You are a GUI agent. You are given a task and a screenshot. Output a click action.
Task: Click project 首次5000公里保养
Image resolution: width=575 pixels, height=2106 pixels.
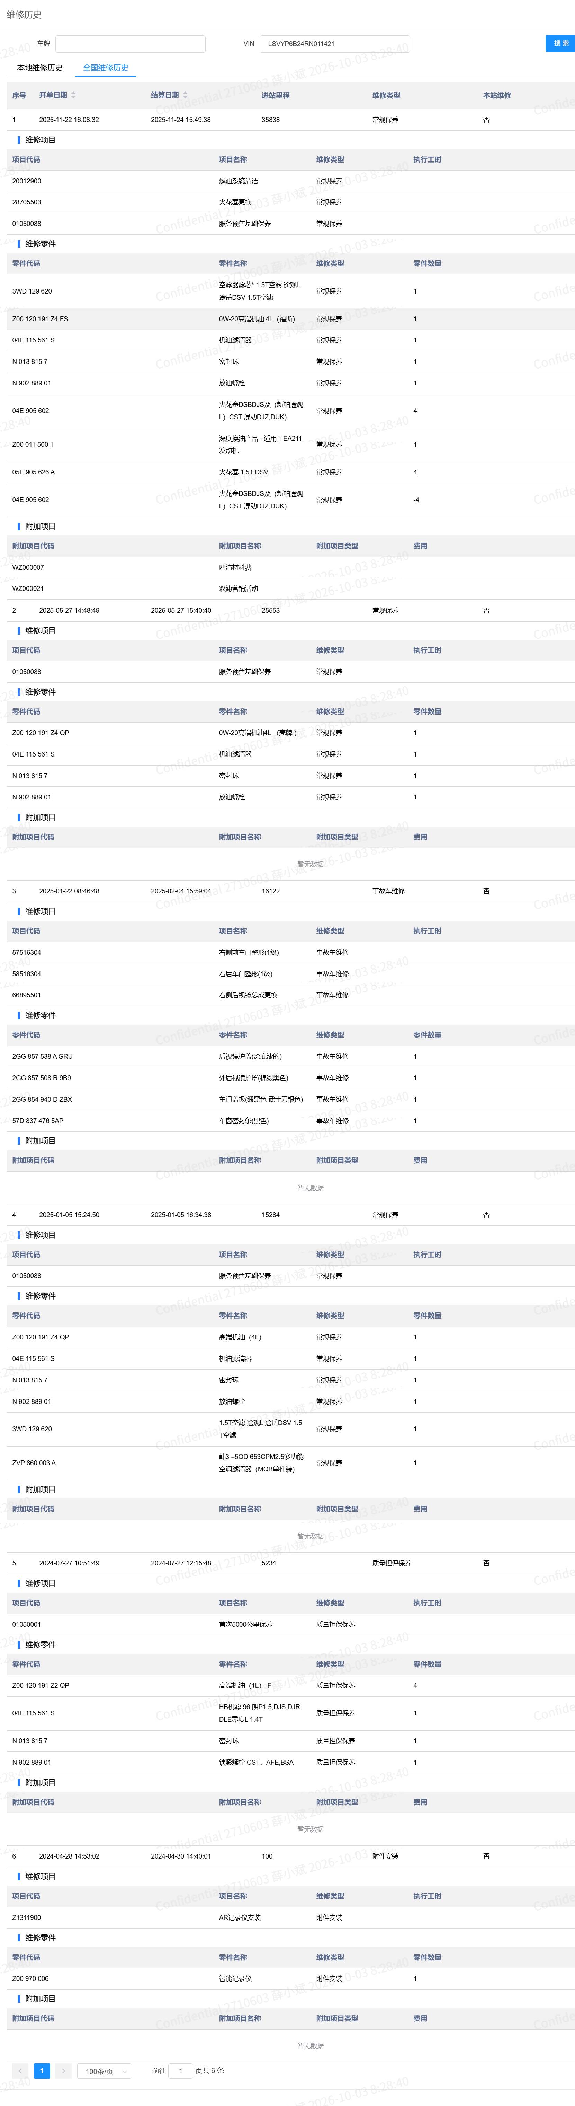[x=246, y=1624]
